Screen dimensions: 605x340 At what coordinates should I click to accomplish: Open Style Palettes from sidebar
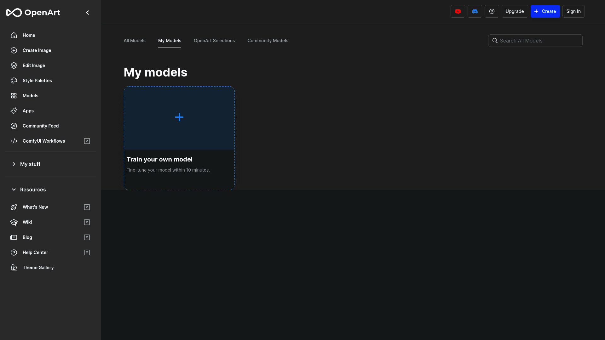click(37, 81)
